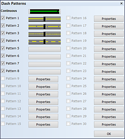Enable the Pattern 16 checkbox

[68, 18]
